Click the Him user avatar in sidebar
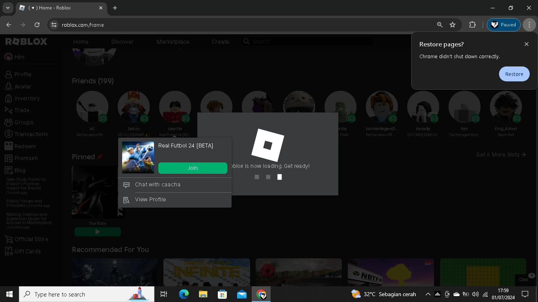The image size is (538, 302). pyautogui.click(x=9, y=57)
